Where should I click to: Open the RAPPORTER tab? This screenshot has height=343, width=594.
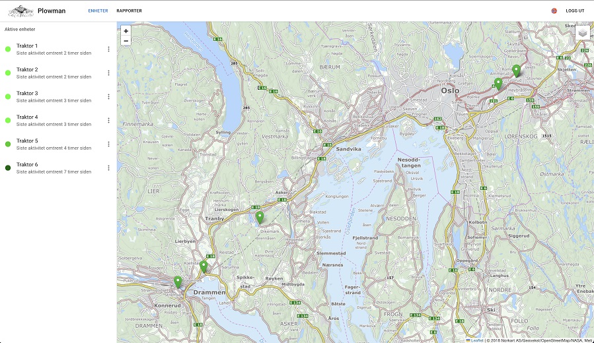(129, 11)
